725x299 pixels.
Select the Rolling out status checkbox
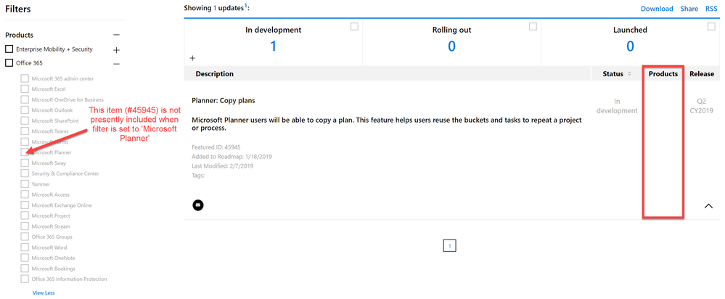533,27
